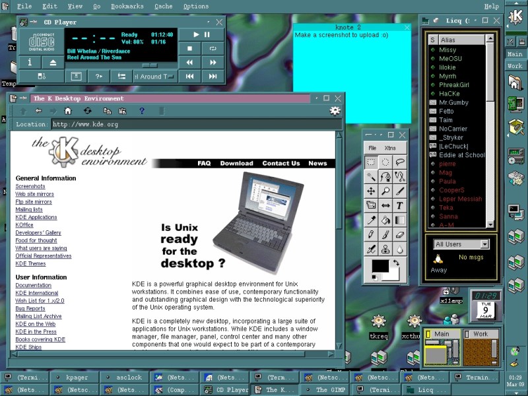The width and height of the screenshot is (528, 396).
Task: Select the Crop knife tool in GIMP
Action: [400, 191]
